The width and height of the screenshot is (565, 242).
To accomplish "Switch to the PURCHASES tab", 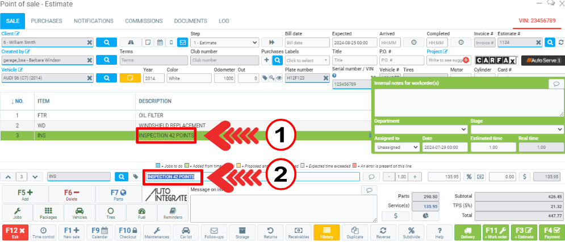I will coord(47,21).
